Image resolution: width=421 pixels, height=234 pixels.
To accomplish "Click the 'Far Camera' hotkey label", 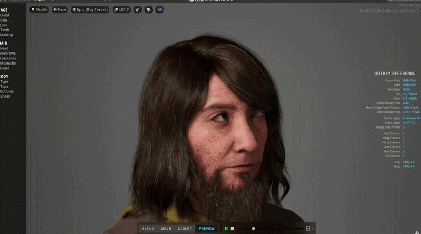I will (x=393, y=156).
